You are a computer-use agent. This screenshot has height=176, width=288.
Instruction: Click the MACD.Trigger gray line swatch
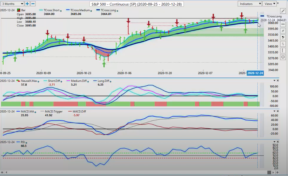coord(42,111)
